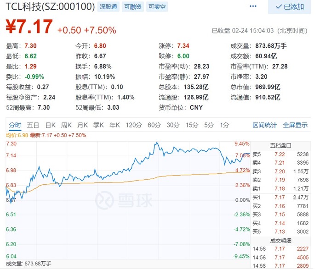Screen dimensions: 331x270
Task: Open the 日K chart tab
Action: tap(50, 125)
